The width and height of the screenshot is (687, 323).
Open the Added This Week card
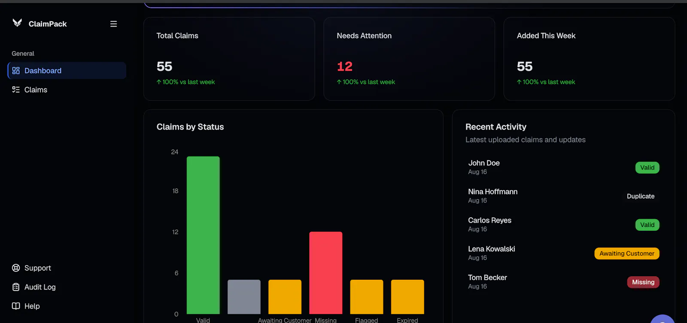[589, 59]
